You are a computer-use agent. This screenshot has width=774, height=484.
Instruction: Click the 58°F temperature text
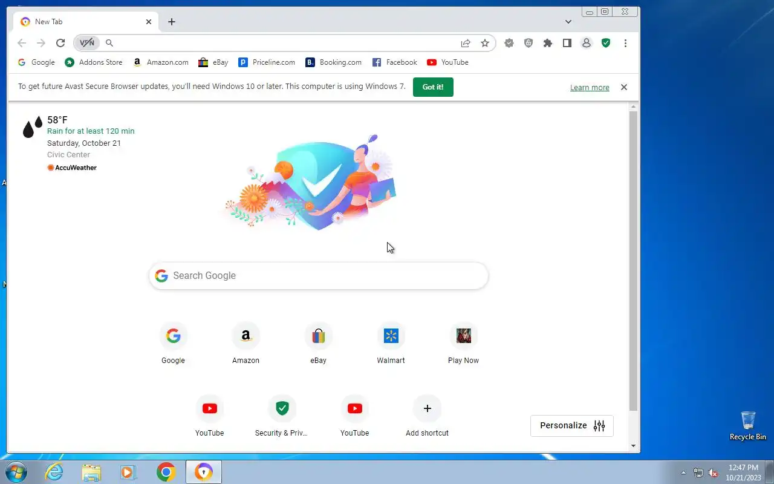tap(57, 120)
